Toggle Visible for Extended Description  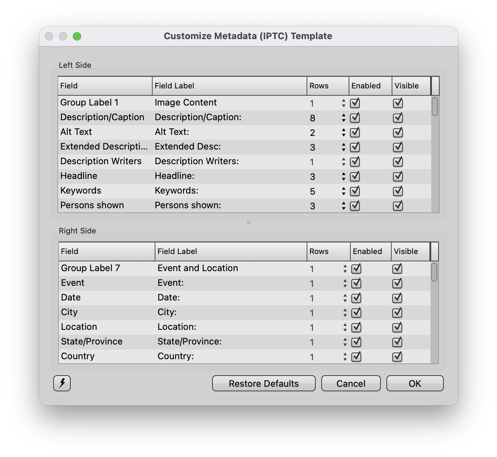point(398,147)
